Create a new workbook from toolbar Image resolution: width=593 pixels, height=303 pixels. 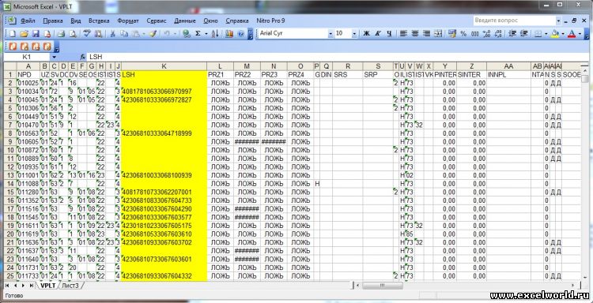pyautogui.click(x=13, y=34)
